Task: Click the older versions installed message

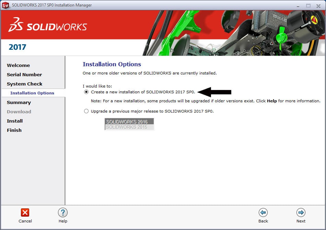Action: pos(150,73)
